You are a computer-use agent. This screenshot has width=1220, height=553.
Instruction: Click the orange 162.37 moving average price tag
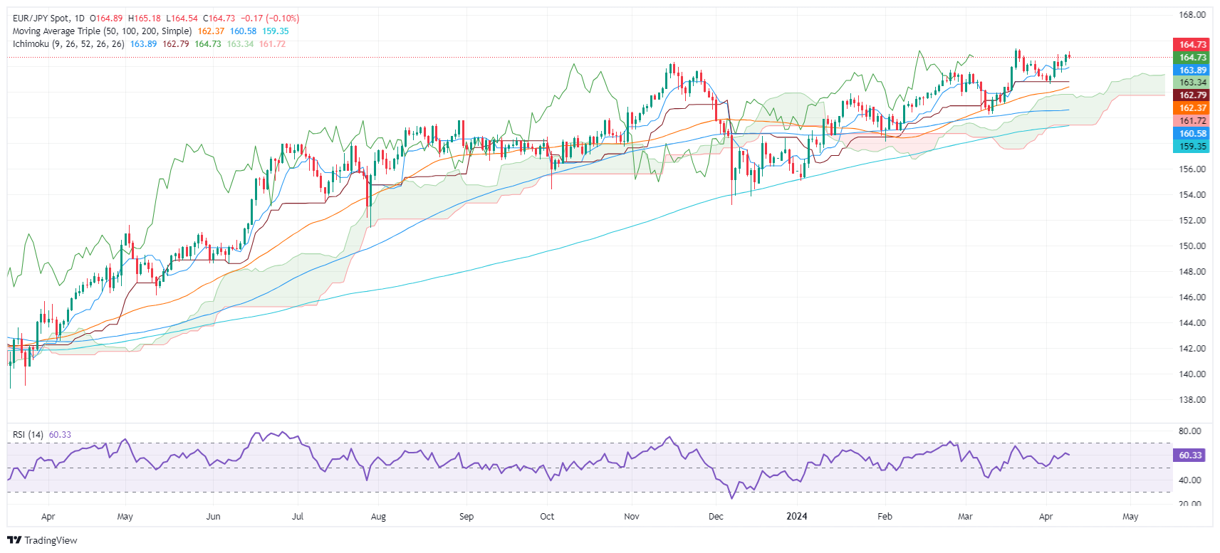point(1192,108)
